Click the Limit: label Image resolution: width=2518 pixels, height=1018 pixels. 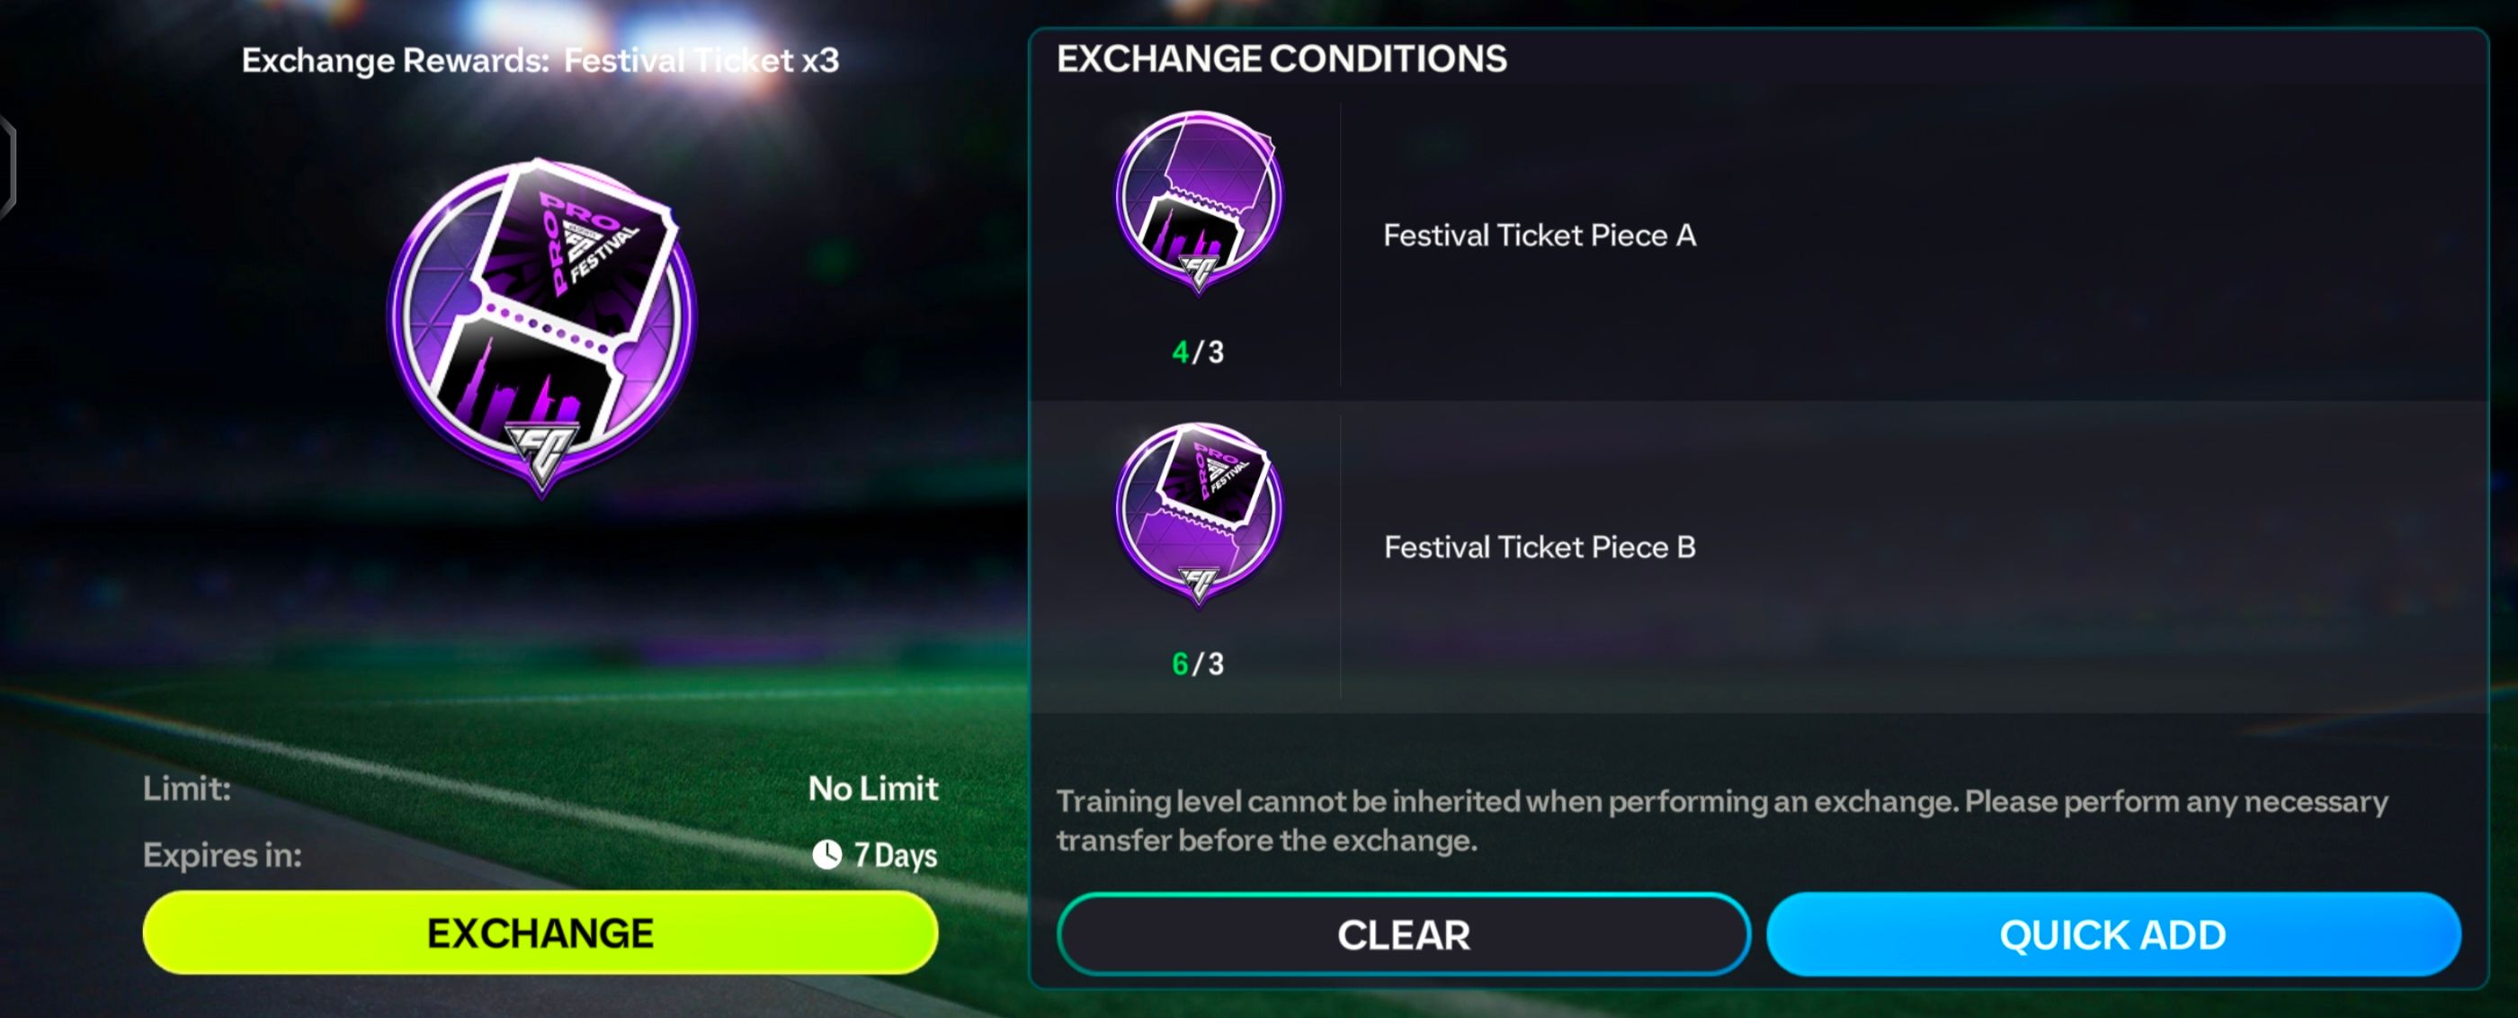[x=187, y=788]
